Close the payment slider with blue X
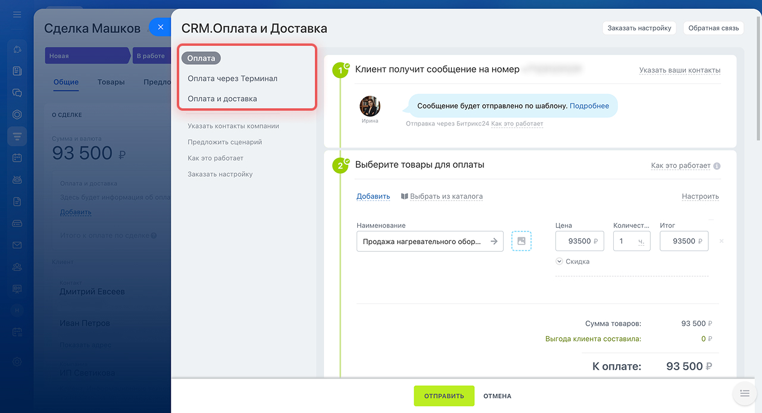The image size is (762, 413). [160, 27]
